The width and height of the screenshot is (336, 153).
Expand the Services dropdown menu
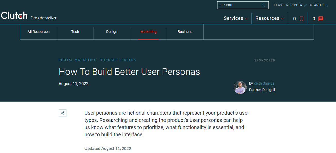236,18
